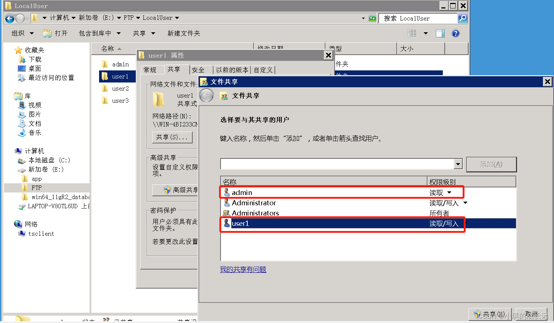
Task: Select the Administrators row in share list
Action: (368, 213)
